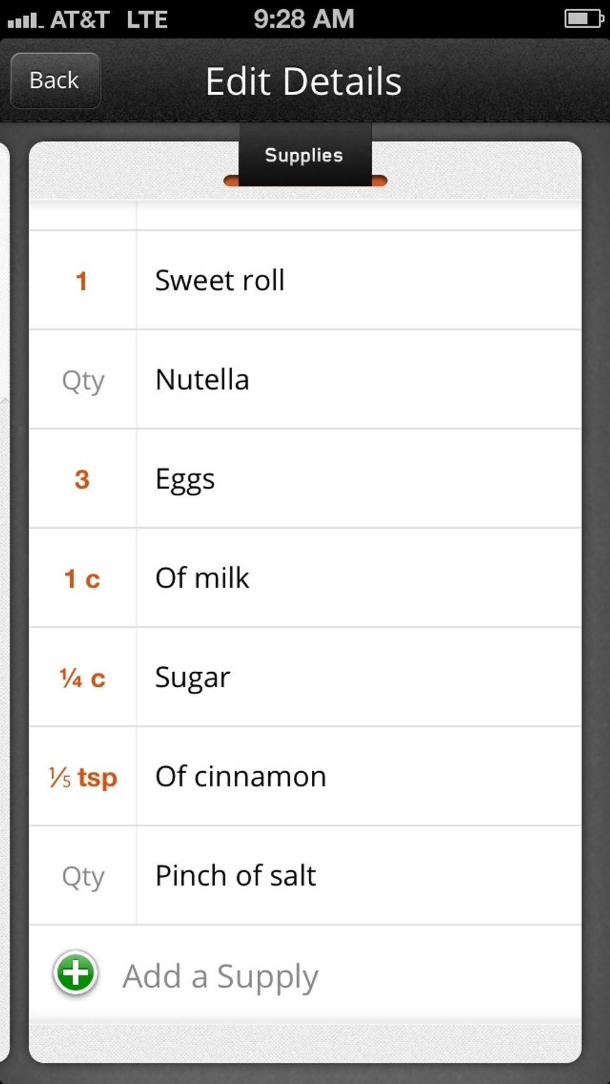Tap the empty Qty field next to Nutella
Screen dimensions: 610x1084
[83, 380]
